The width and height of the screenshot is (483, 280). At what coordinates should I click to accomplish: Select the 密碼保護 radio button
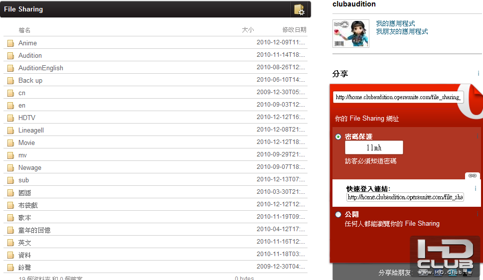pyautogui.click(x=338, y=137)
